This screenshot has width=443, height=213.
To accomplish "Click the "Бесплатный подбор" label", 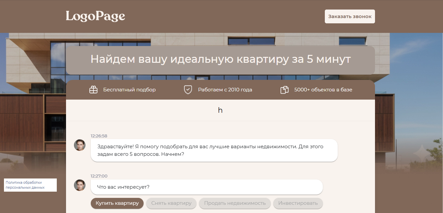I will 129,90.
